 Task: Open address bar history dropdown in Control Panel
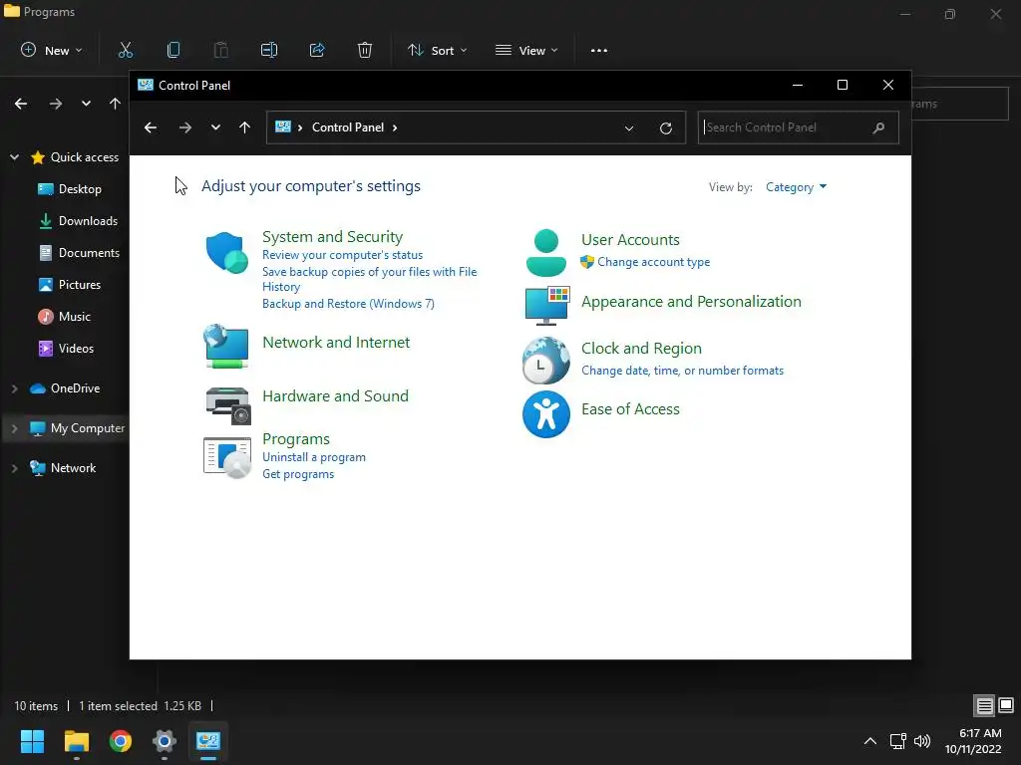[629, 128]
